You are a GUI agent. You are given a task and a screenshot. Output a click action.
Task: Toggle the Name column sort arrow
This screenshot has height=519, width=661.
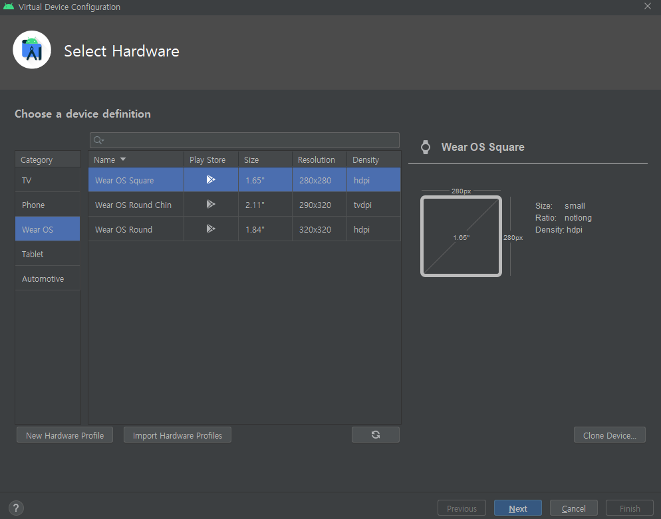point(123,159)
